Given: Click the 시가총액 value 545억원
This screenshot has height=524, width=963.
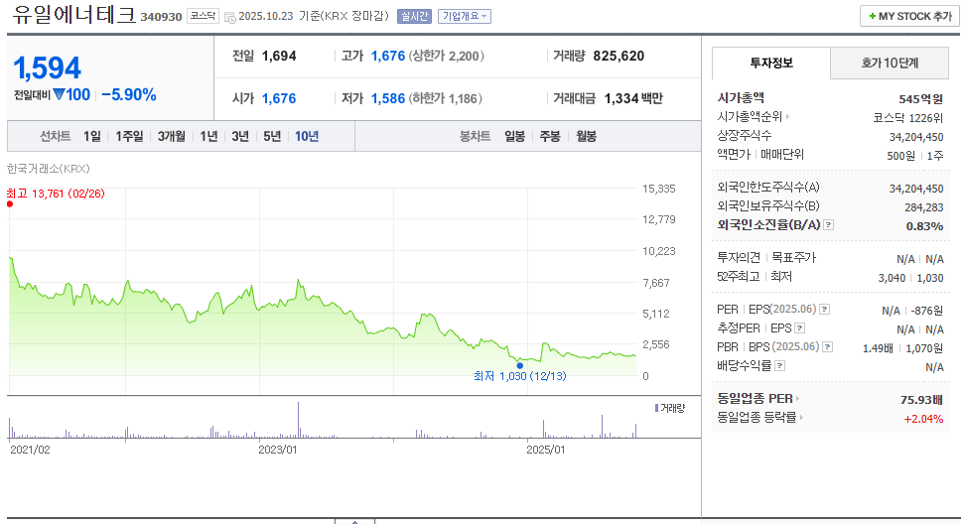Looking at the screenshot, I should point(920,99).
